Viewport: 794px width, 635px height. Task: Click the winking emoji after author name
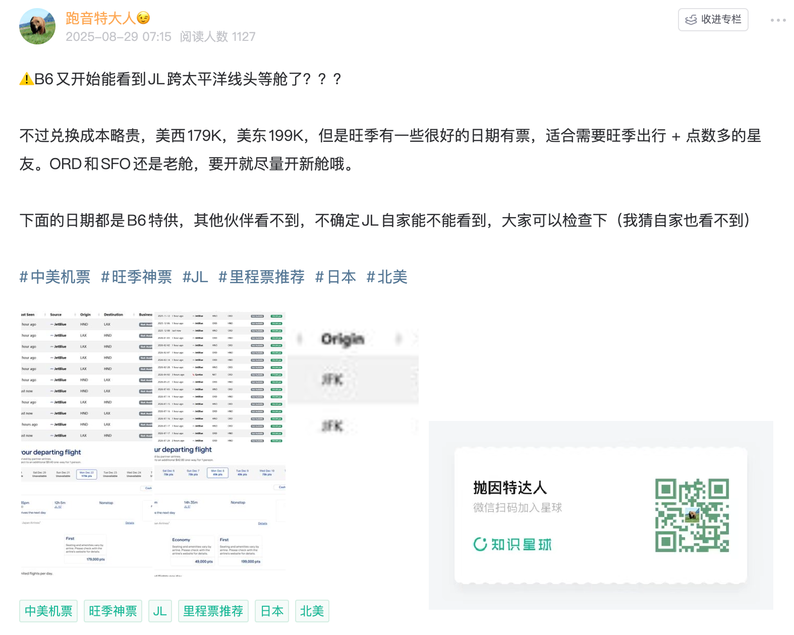[143, 18]
